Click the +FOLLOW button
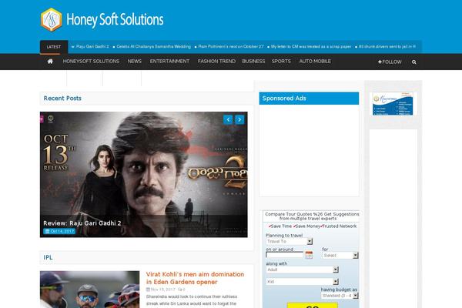The image size is (462, 308). point(390,62)
